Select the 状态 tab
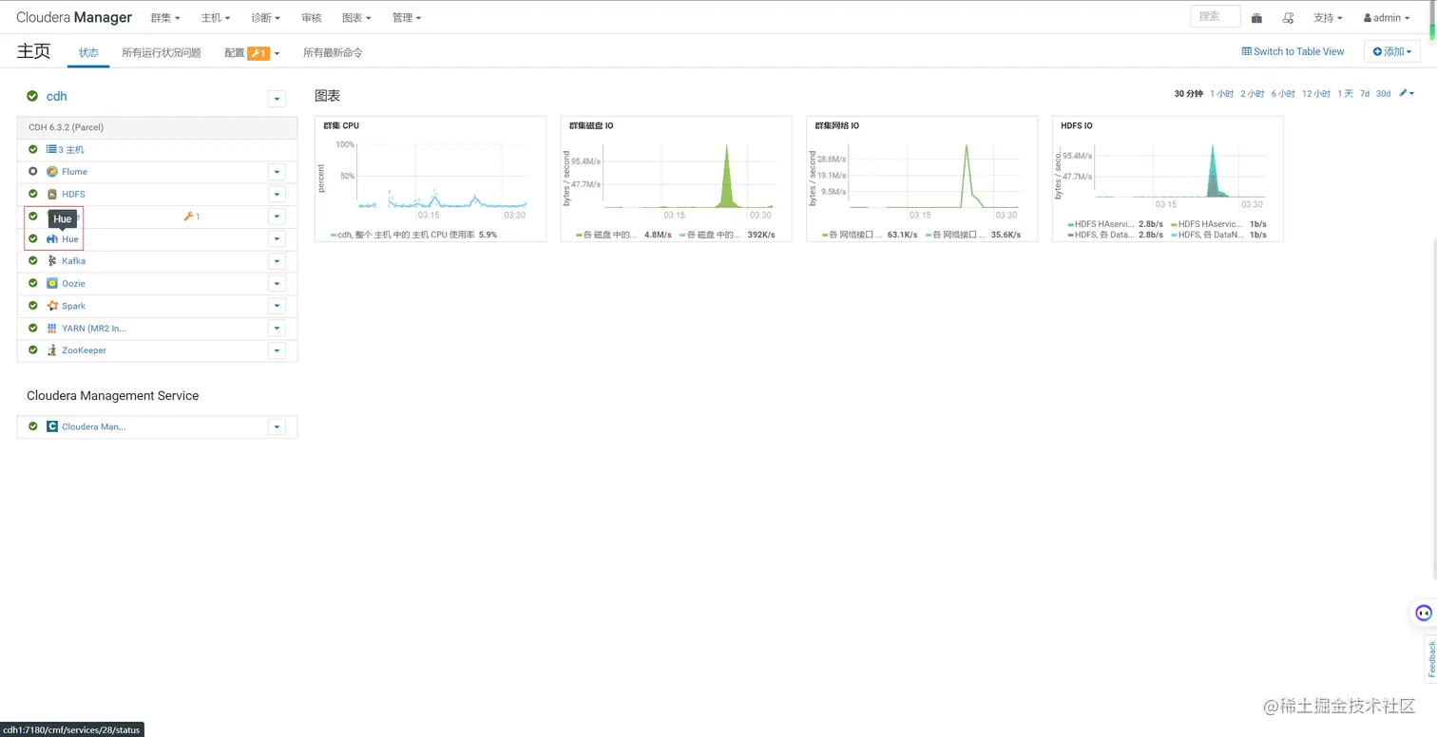1437x737 pixels. pyautogui.click(x=88, y=52)
